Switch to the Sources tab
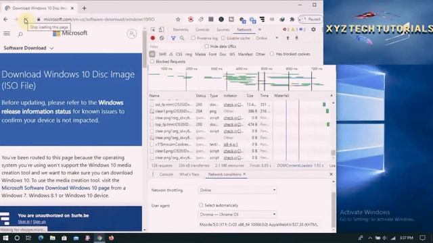433x243 pixels. (x=223, y=30)
